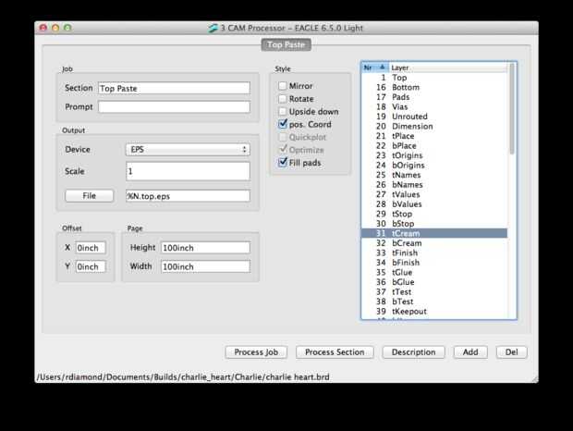Uncheck the pos. Coord checkbox
Image resolution: width=573 pixels, height=431 pixels.
click(283, 124)
